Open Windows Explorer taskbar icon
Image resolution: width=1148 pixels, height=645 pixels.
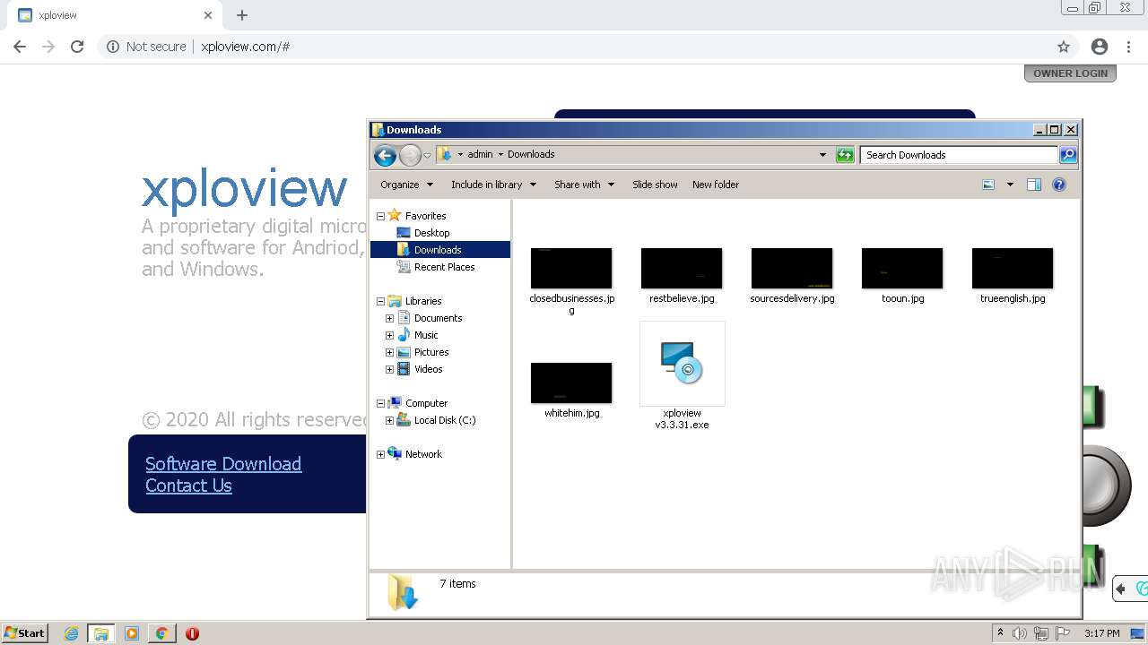(101, 633)
